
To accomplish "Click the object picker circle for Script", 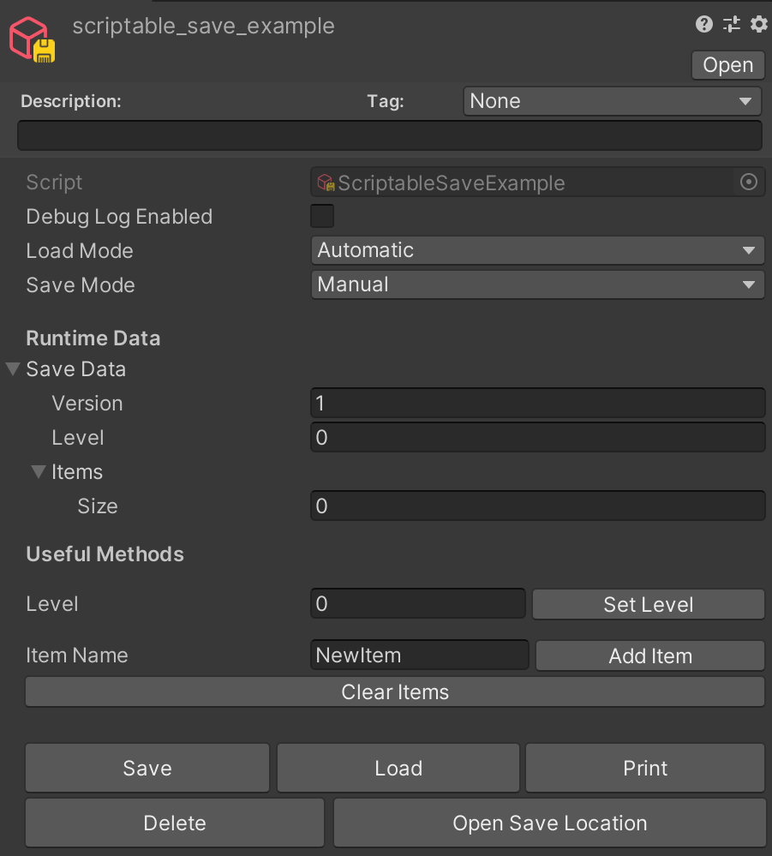I will (x=749, y=182).
